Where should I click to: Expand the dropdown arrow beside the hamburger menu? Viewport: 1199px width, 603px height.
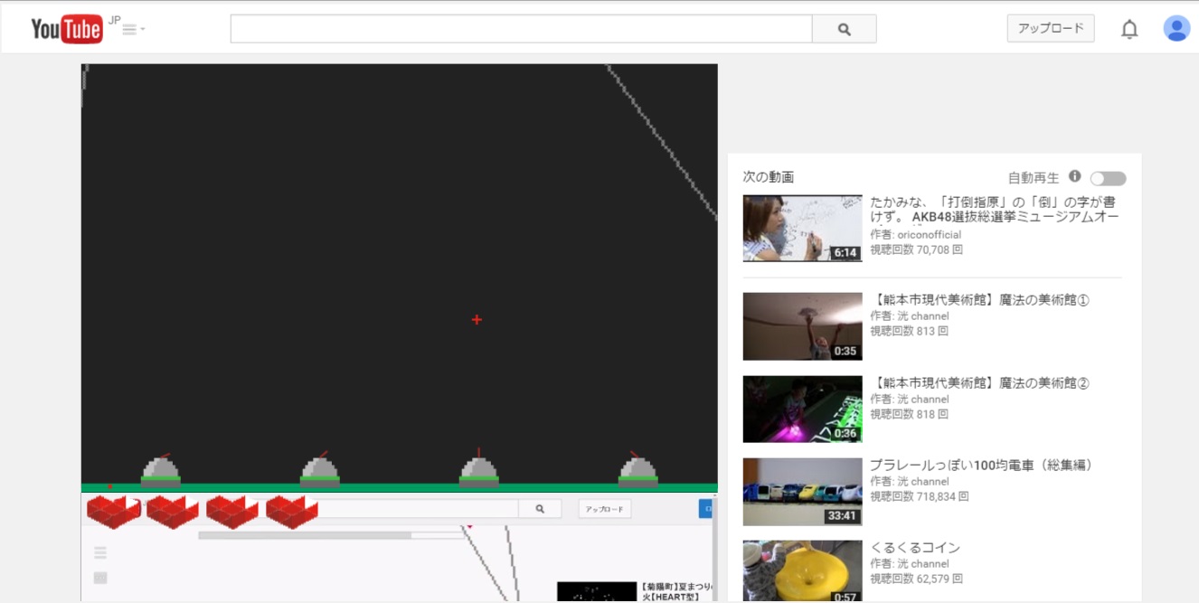coord(141,30)
